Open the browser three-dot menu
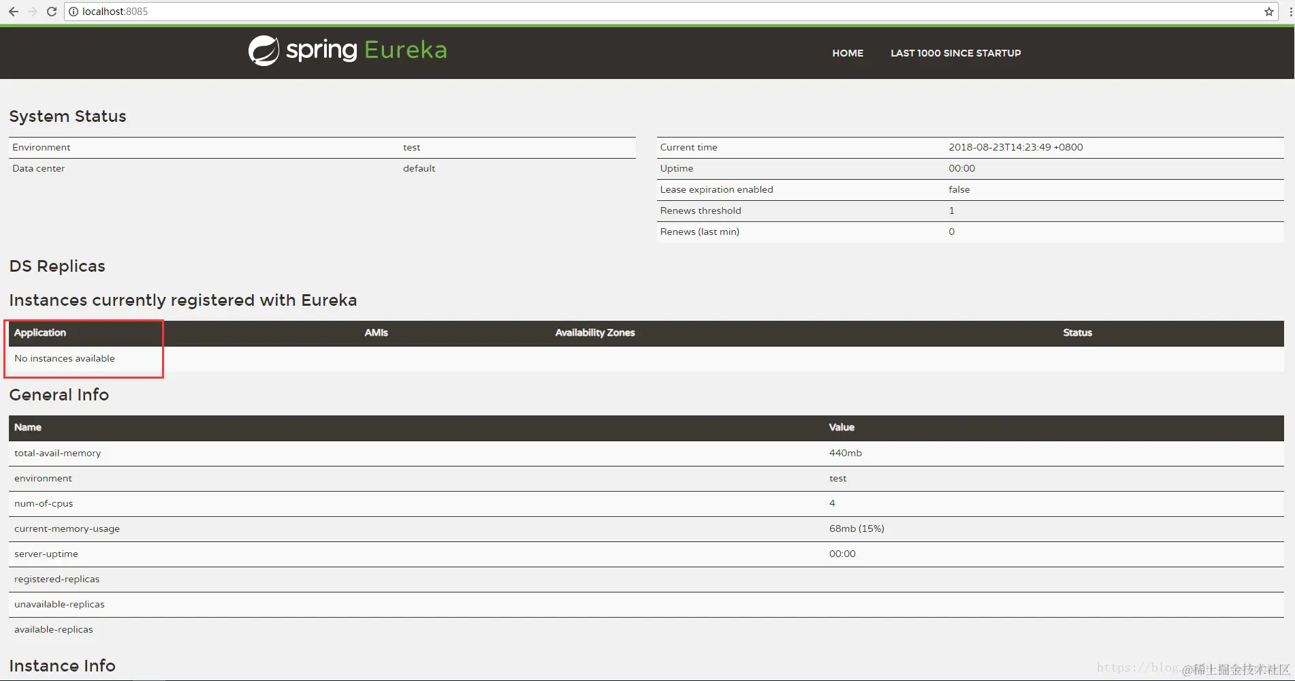Screen dimensions: 1295x681 tap(1290, 12)
